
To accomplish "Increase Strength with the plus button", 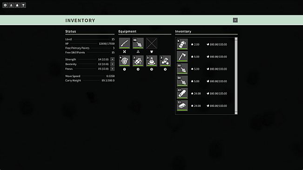I will point(113,59).
